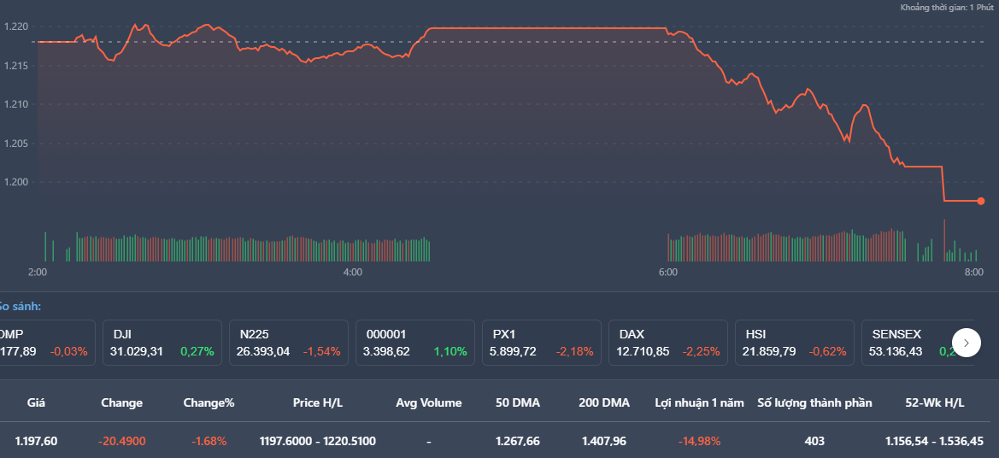Open the 000001 index card

pos(414,343)
